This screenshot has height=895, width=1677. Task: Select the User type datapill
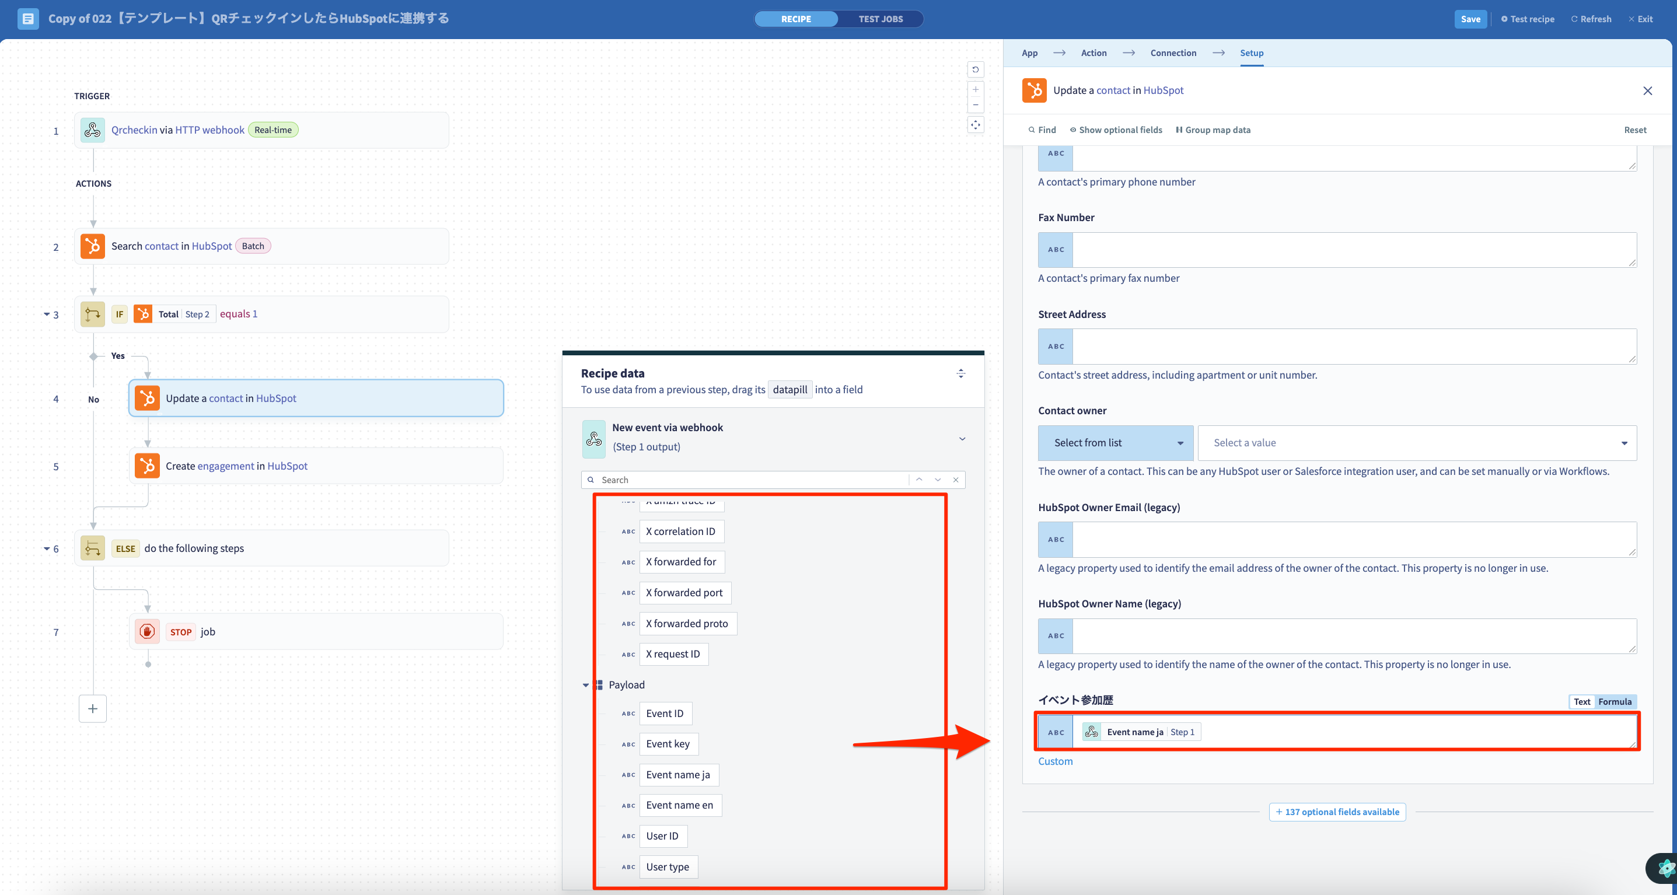click(668, 867)
